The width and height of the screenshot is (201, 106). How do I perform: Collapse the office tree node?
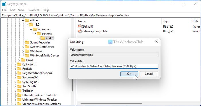click(23, 20)
